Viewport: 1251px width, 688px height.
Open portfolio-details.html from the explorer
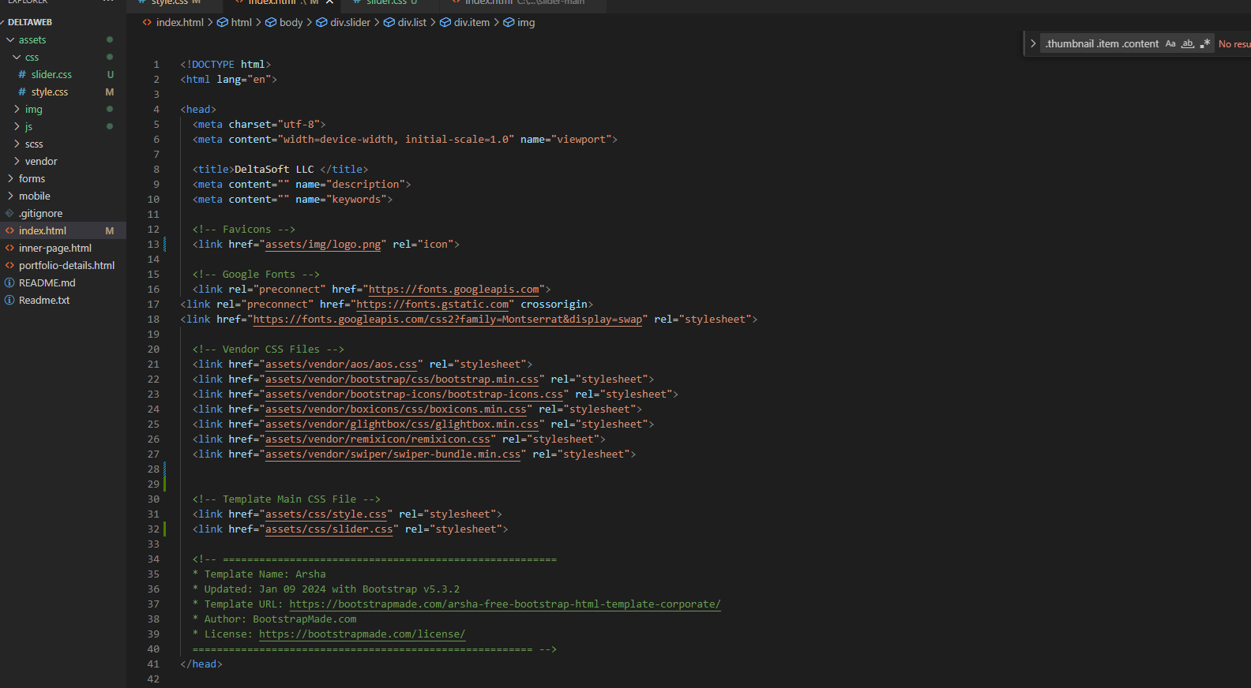[66, 265]
